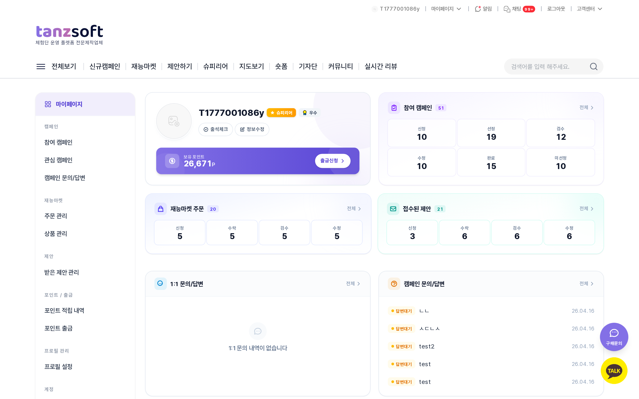Open the hamburger menu icon beside 전체보기
This screenshot has width=639, height=399.
[41, 66]
